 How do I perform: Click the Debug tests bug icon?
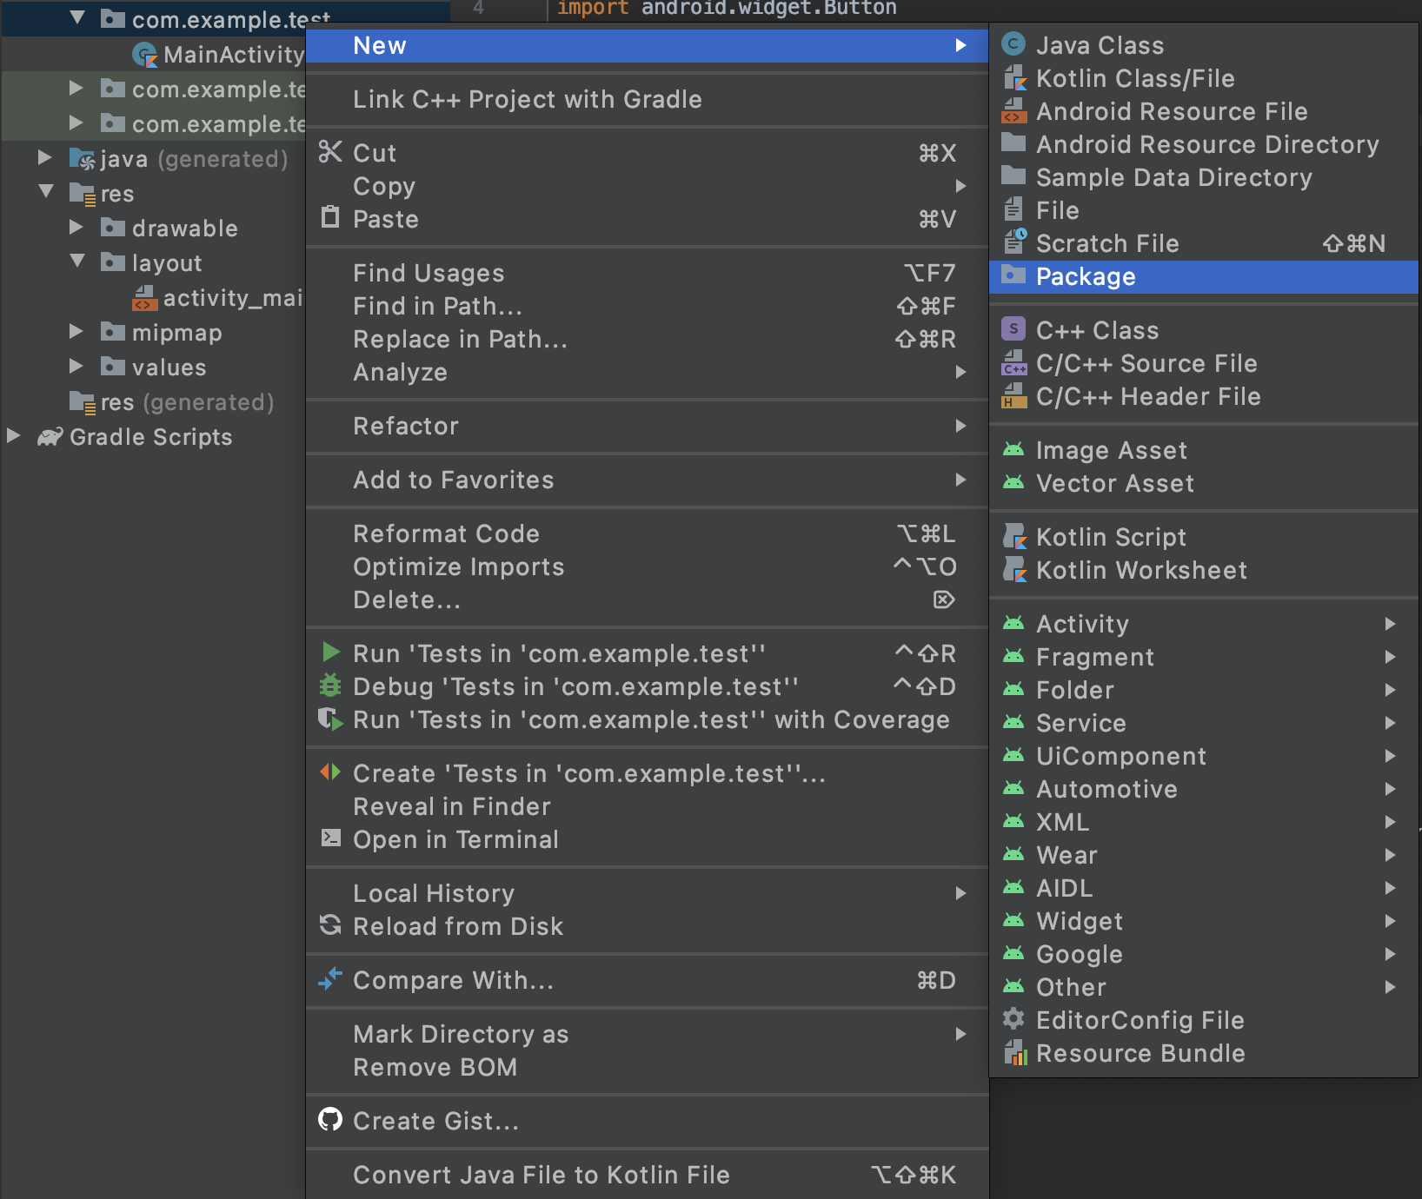click(330, 686)
